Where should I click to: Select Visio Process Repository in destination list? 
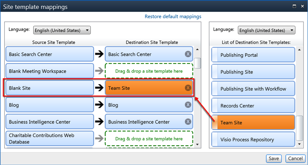[253, 139]
